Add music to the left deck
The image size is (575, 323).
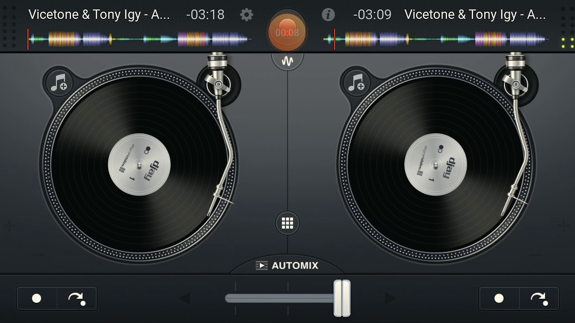(x=59, y=83)
